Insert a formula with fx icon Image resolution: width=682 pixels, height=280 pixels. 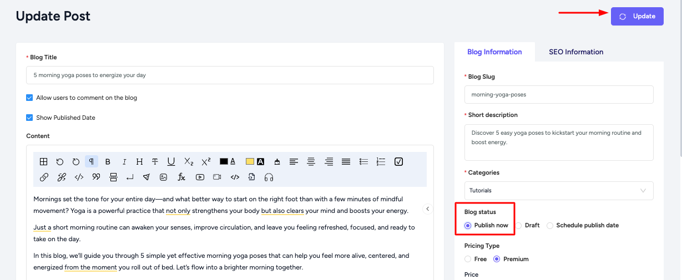(x=181, y=177)
